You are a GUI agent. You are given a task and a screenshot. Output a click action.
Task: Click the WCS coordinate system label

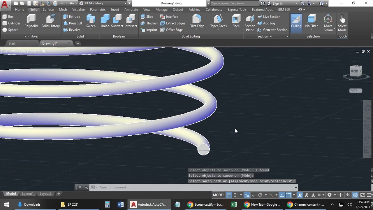[356, 90]
